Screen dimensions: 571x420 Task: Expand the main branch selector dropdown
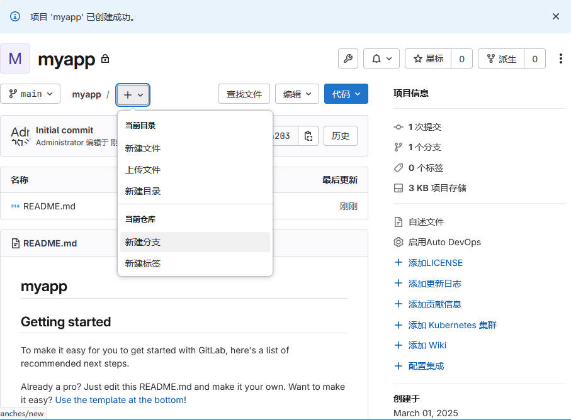[30, 94]
